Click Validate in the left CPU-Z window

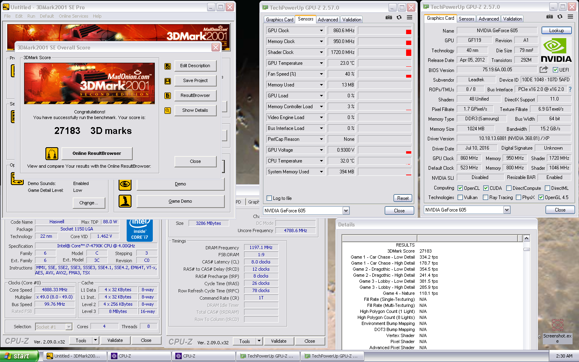coord(115,340)
